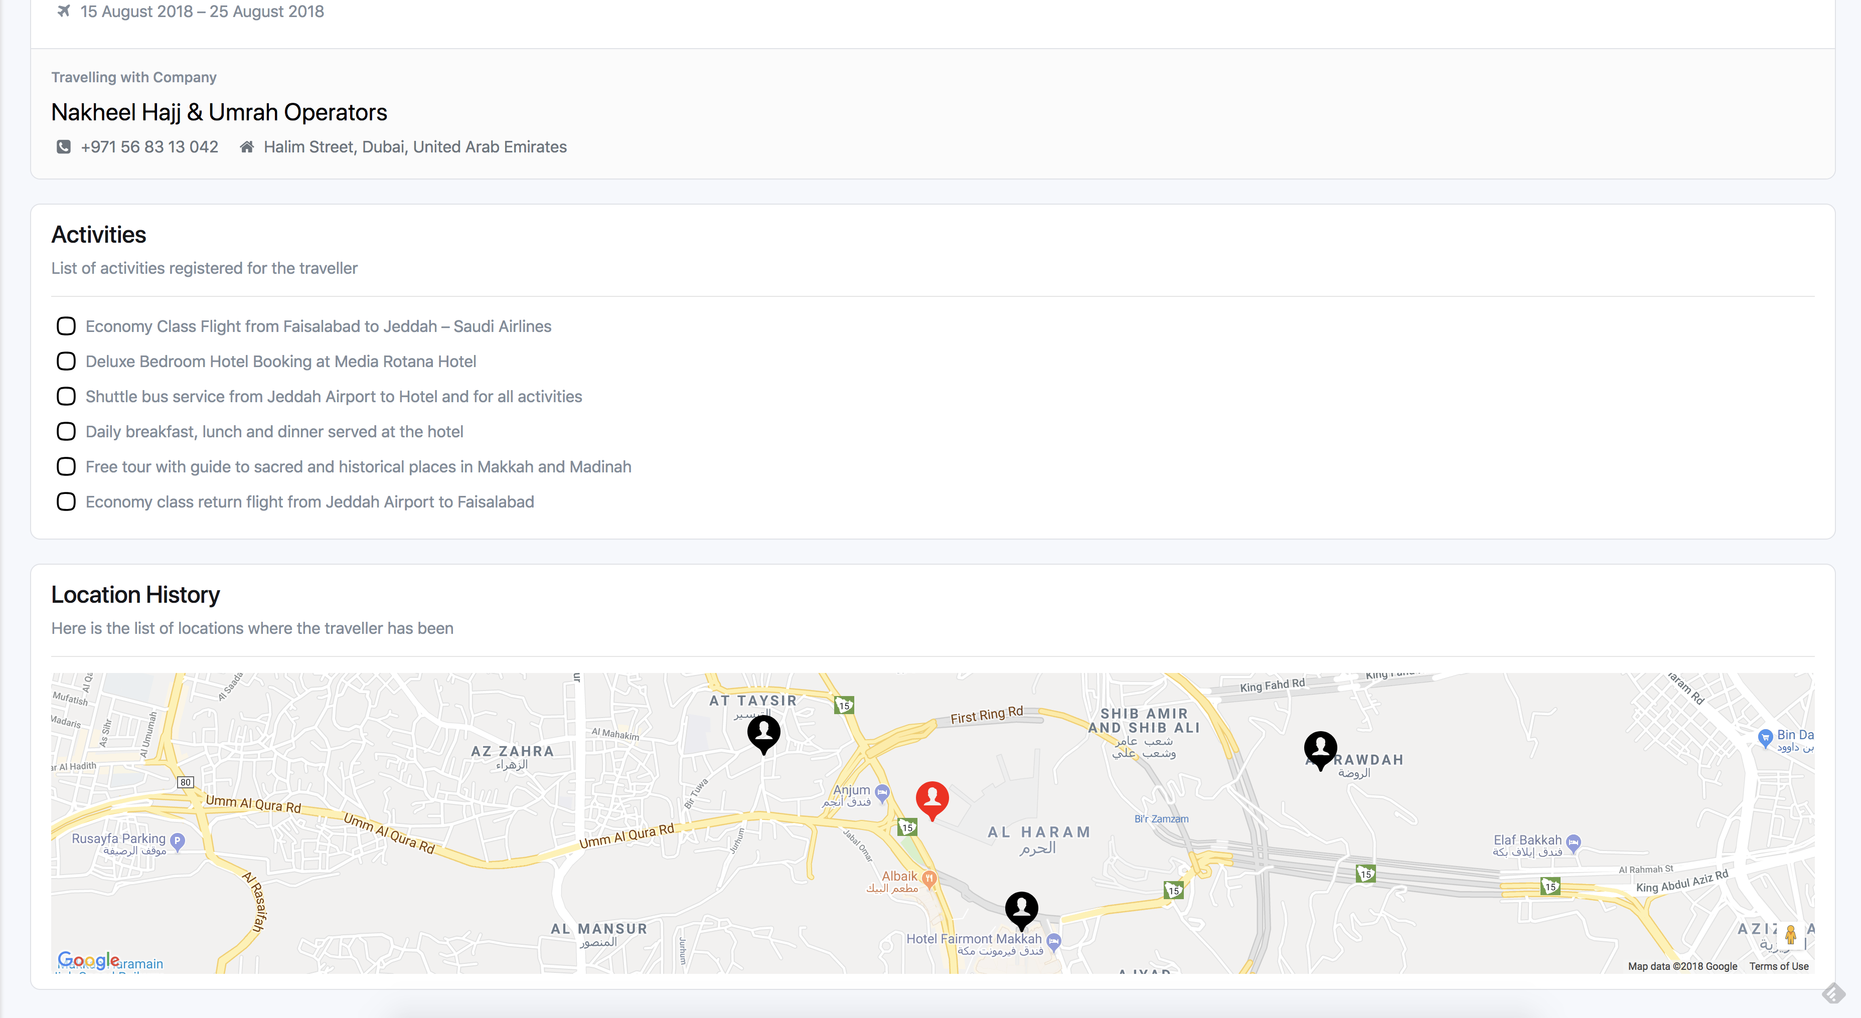The image size is (1861, 1018).
Task: Click the Albaik restaurant map pin
Action: tap(930, 878)
